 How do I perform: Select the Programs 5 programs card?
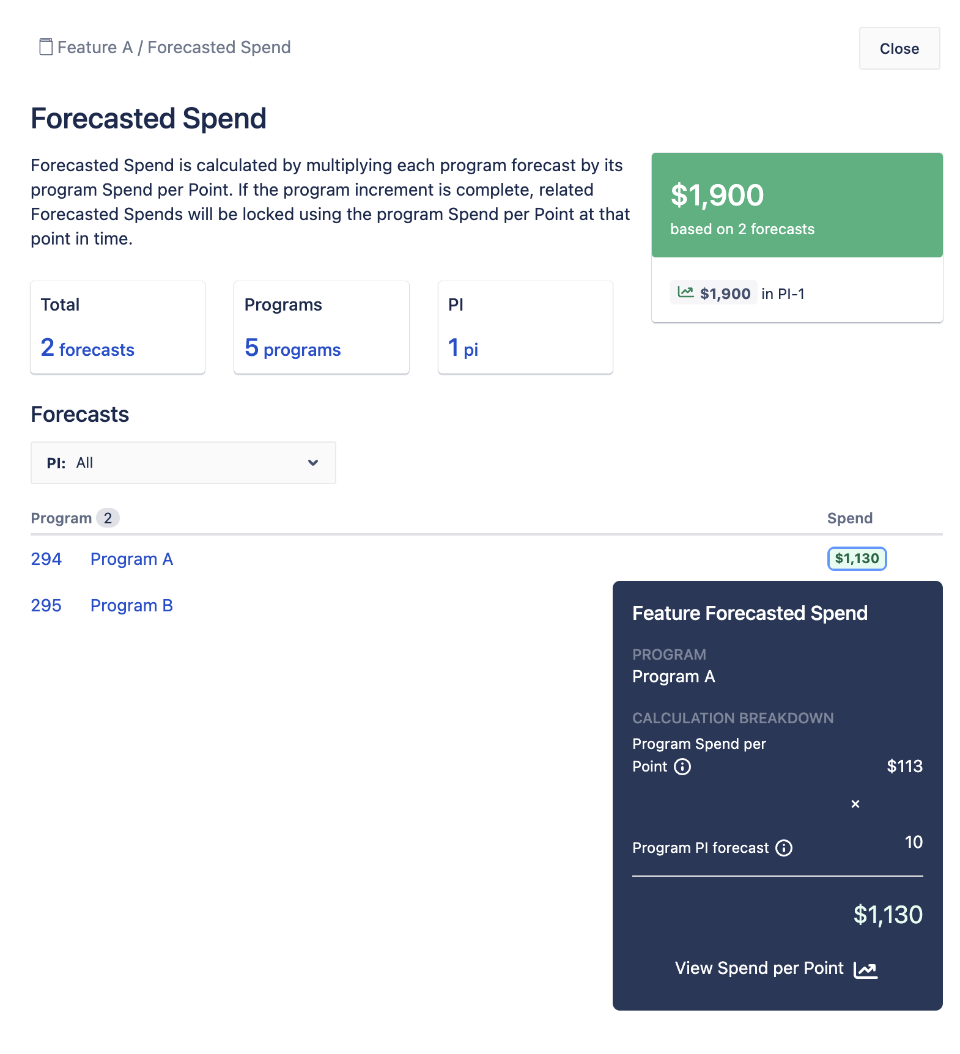point(322,327)
